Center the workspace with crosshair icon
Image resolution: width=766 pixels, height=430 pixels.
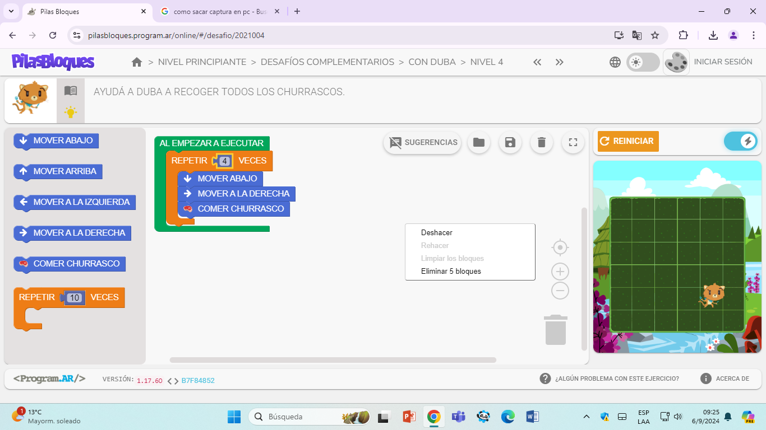point(560,247)
